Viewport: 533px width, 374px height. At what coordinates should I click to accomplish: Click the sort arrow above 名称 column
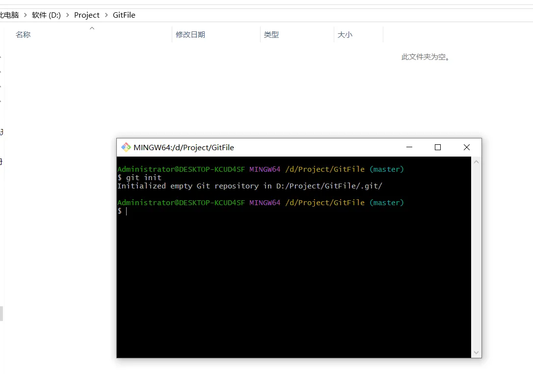[x=92, y=28]
